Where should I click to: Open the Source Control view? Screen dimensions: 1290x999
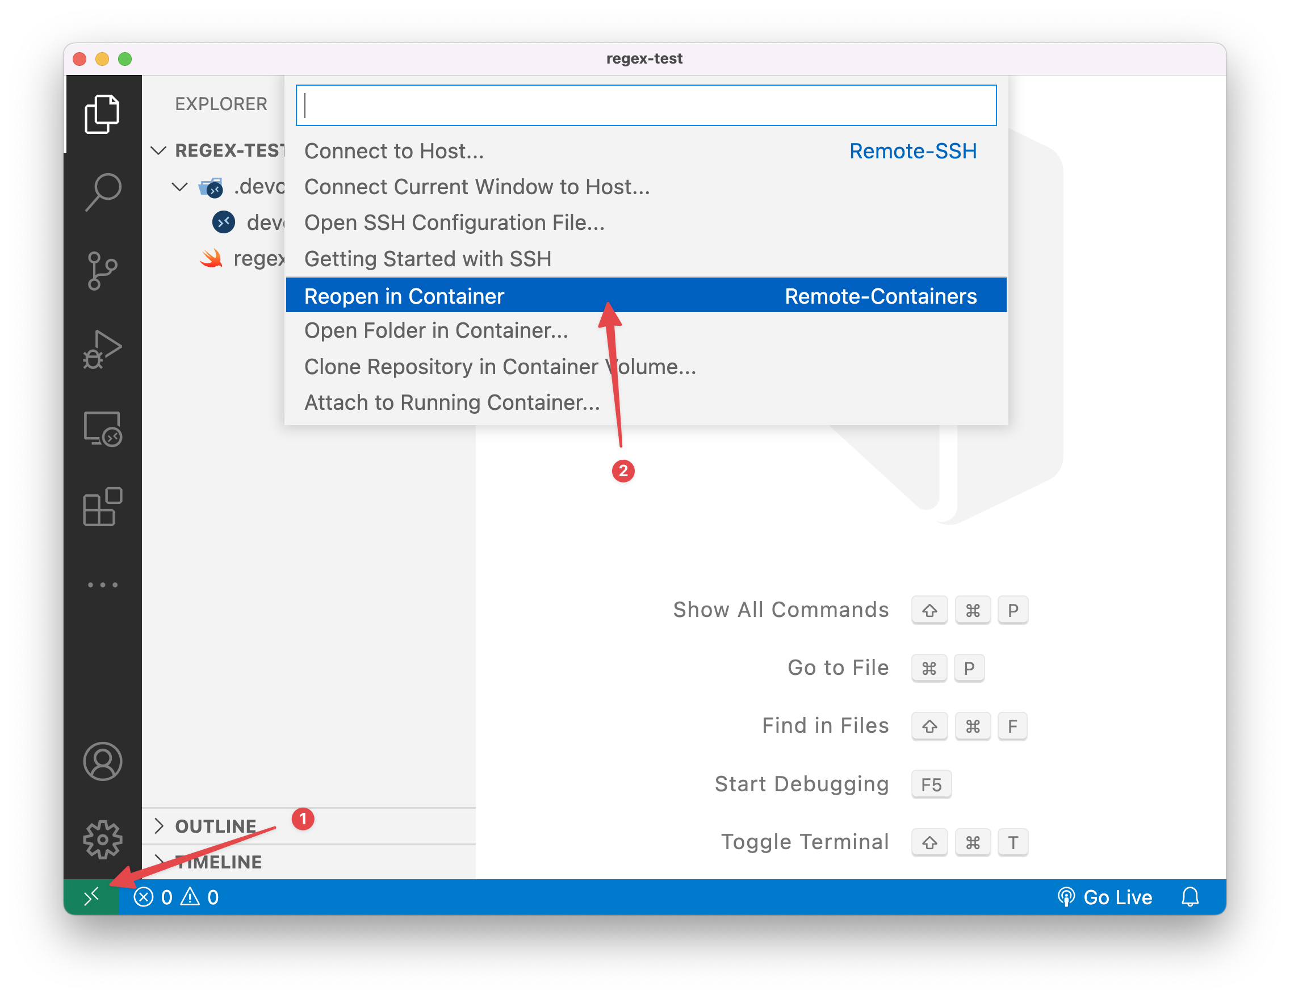[x=102, y=270]
